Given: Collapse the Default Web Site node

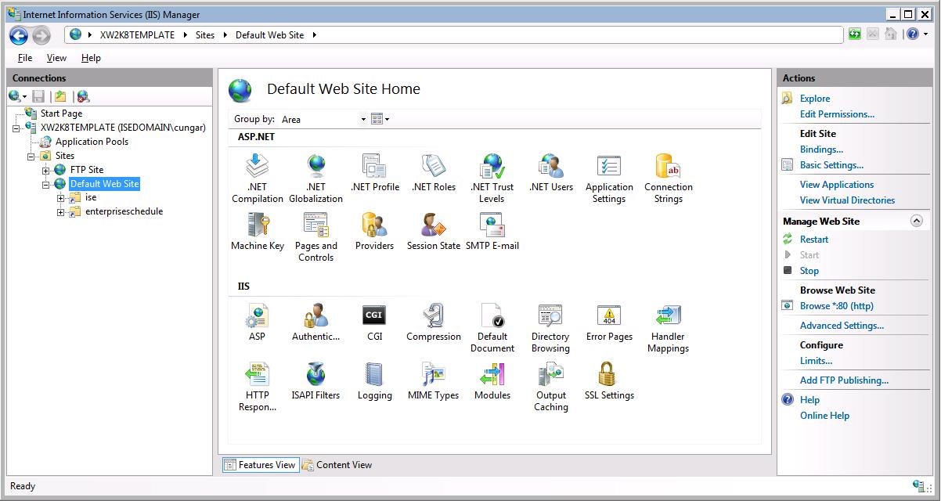Looking at the screenshot, I should pos(46,184).
